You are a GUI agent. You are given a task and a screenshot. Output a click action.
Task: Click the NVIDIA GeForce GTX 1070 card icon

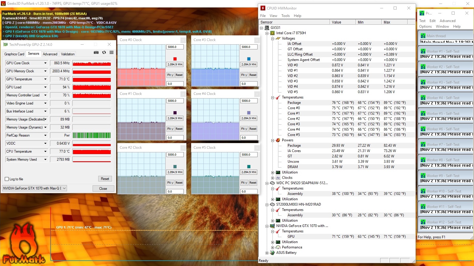pos(272,226)
